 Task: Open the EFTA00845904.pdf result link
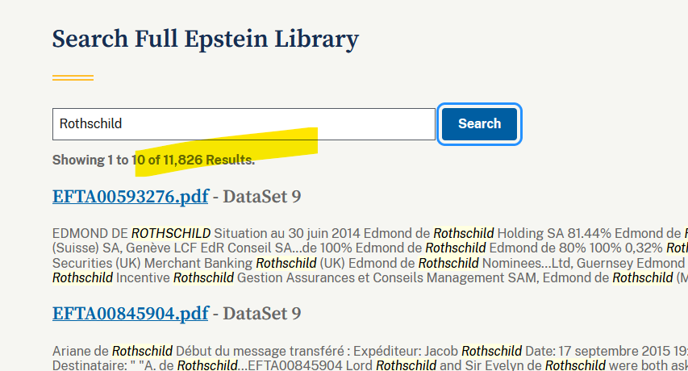point(130,313)
